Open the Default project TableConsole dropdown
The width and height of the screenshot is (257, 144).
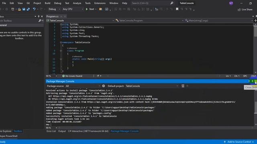(152, 86)
